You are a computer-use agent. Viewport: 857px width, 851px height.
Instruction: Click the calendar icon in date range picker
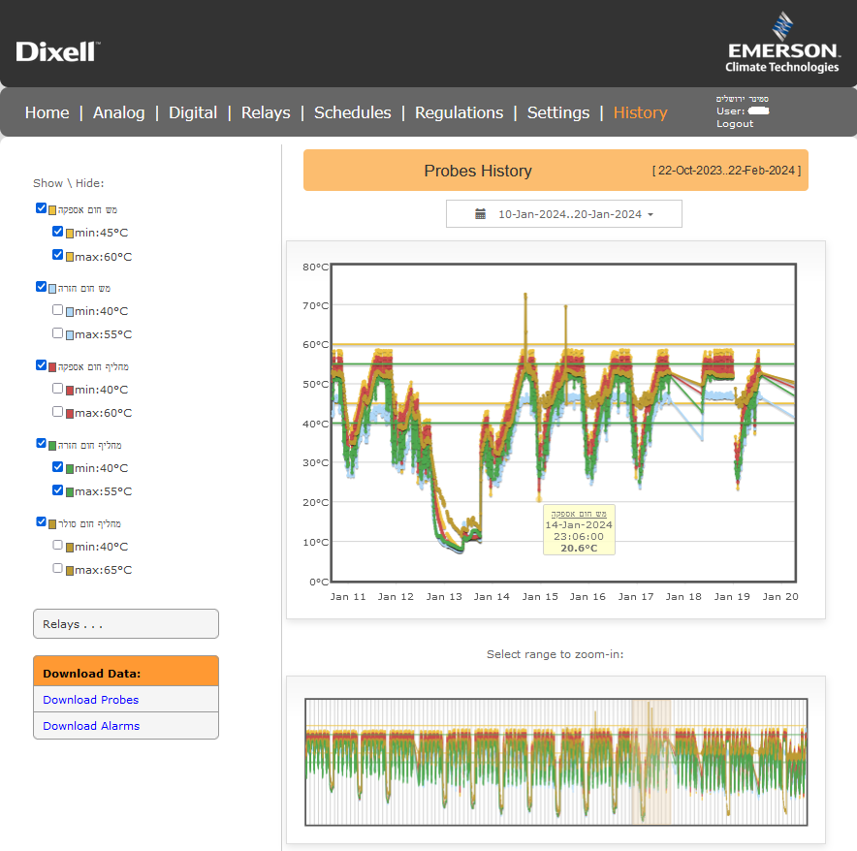click(x=480, y=213)
